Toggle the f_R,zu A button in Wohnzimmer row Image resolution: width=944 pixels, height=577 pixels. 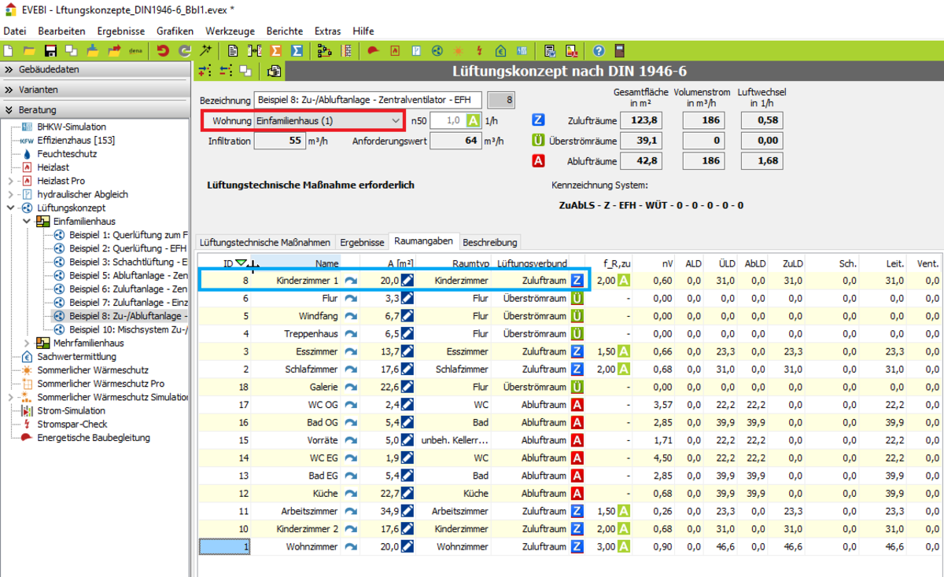(624, 546)
